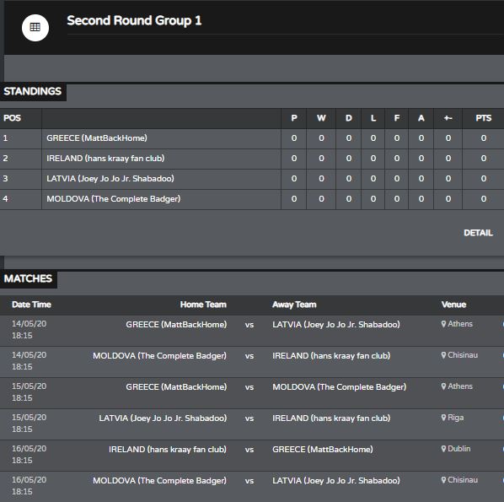Click the Dublin venue location pin icon
504x502 pixels.
click(x=443, y=449)
